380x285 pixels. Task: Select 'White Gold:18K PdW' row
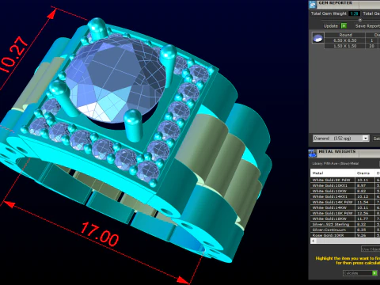[345, 213]
